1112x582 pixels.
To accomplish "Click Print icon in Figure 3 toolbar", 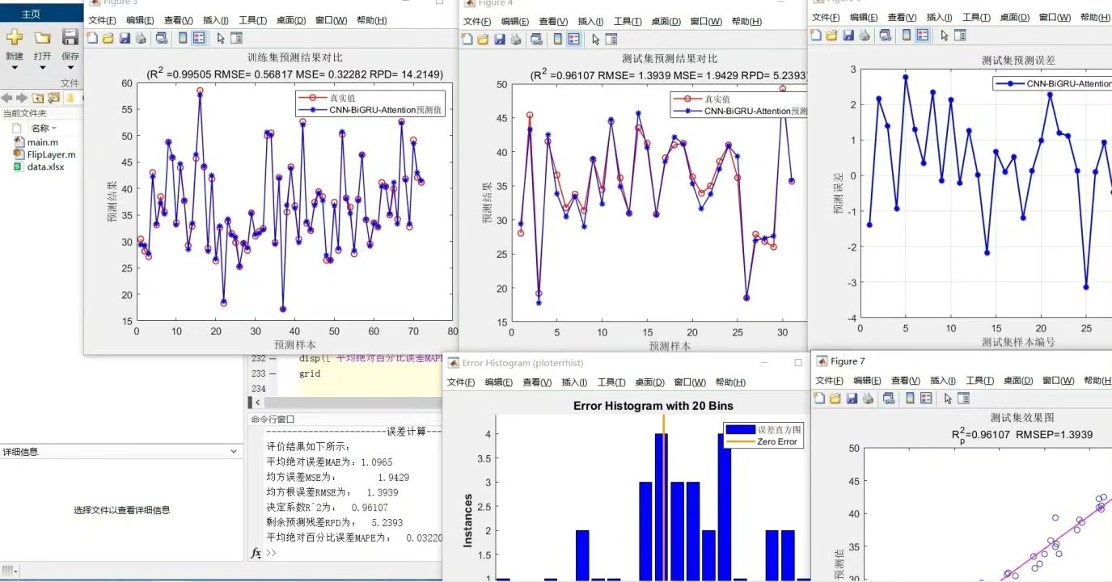I will pos(141,38).
